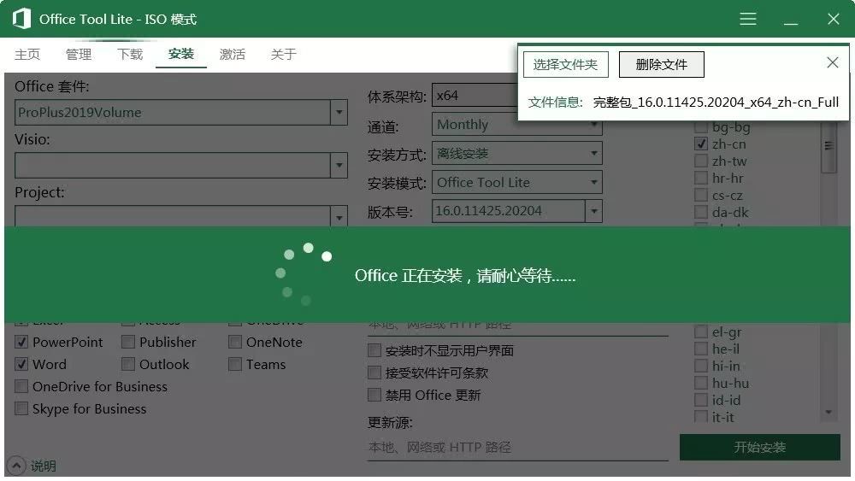This screenshot has height=481, width=855.
Task: Click the language list scrollbar thumb
Action: 828,146
